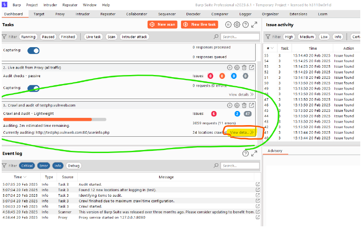
Task: Open settings for Crawl and audit task 3
Action: click(x=237, y=105)
